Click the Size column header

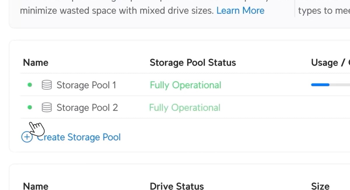(x=320, y=186)
